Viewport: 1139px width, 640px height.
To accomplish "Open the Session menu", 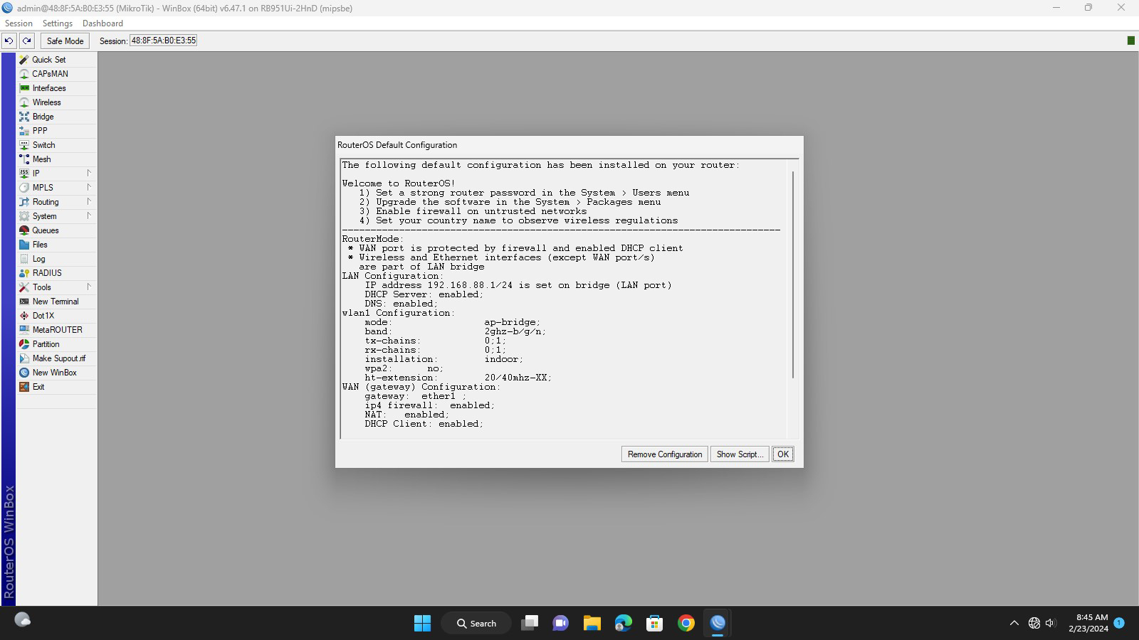I will click(19, 23).
